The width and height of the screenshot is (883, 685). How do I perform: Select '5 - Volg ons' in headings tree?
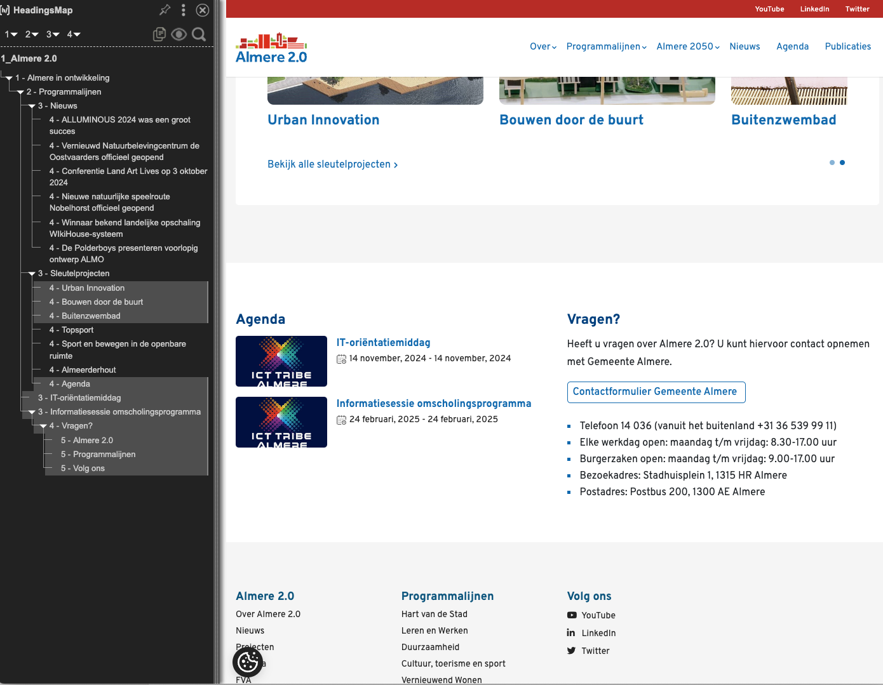83,469
